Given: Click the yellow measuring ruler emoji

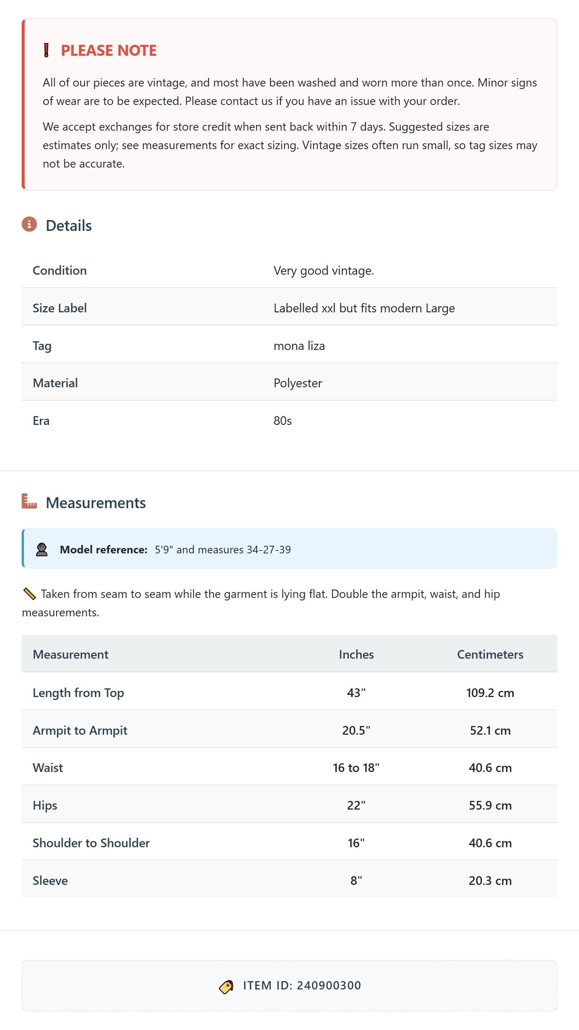Looking at the screenshot, I should pos(29,594).
